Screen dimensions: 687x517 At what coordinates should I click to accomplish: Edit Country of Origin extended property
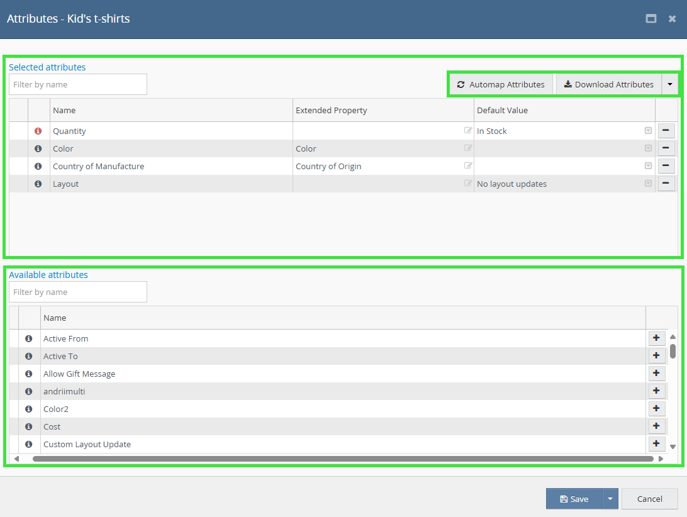[x=468, y=166]
